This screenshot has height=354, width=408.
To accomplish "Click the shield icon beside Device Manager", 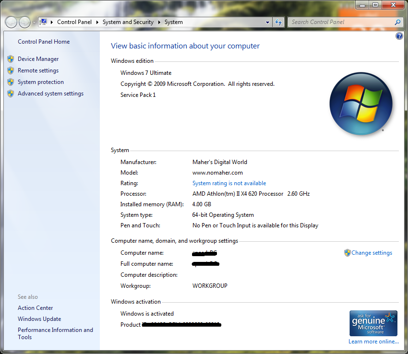I will pos(11,59).
